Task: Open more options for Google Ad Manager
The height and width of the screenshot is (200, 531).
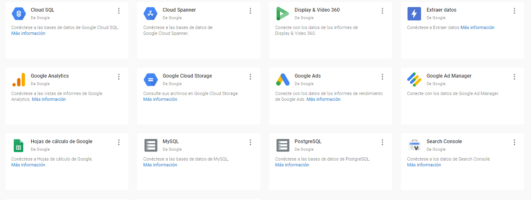Action: point(514,77)
